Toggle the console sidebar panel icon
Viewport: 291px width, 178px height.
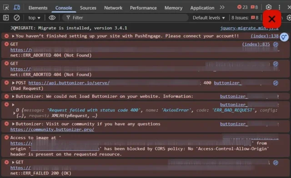(6, 18)
